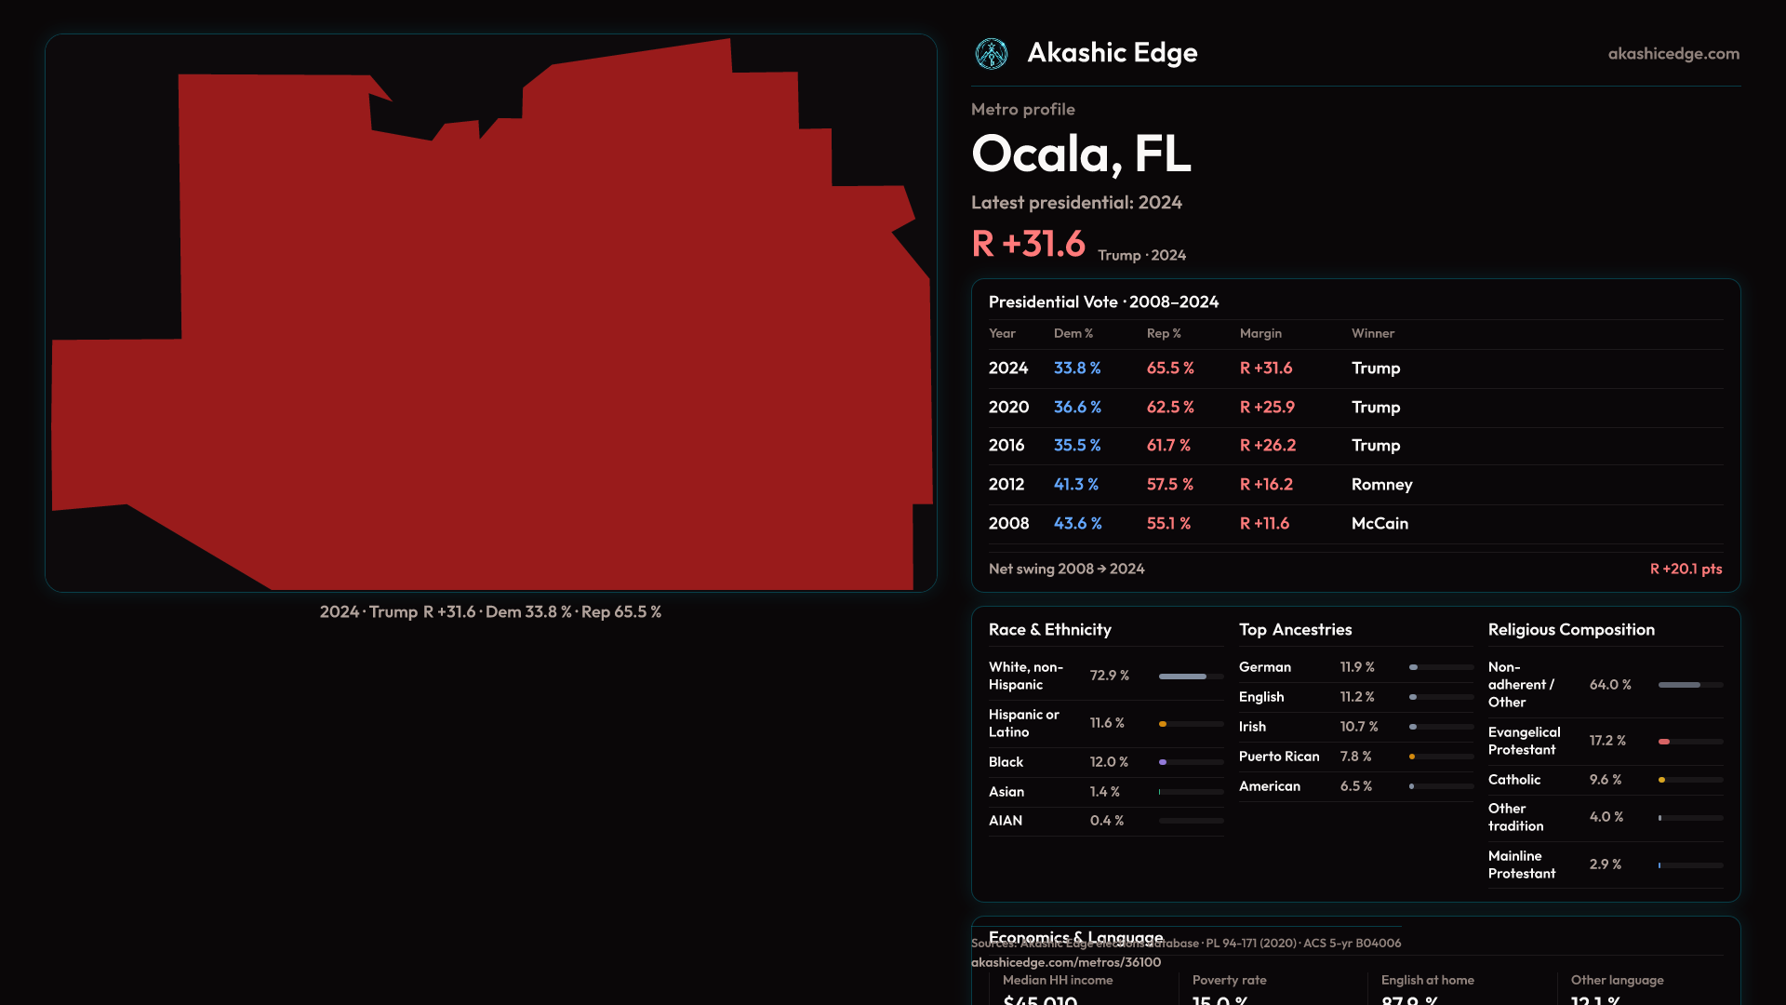
Task: Click the R +31.6 headline margin
Action: (x=1028, y=244)
